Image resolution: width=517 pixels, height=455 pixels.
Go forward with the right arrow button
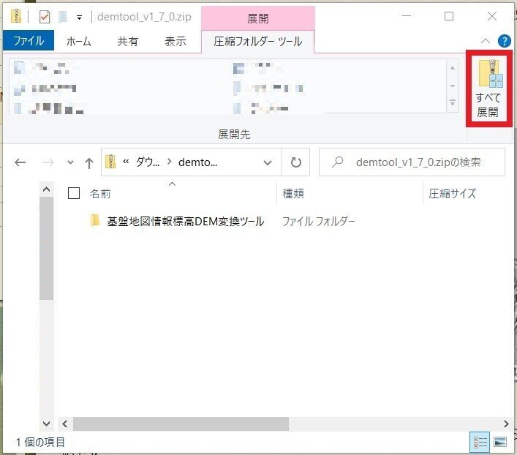click(48, 162)
